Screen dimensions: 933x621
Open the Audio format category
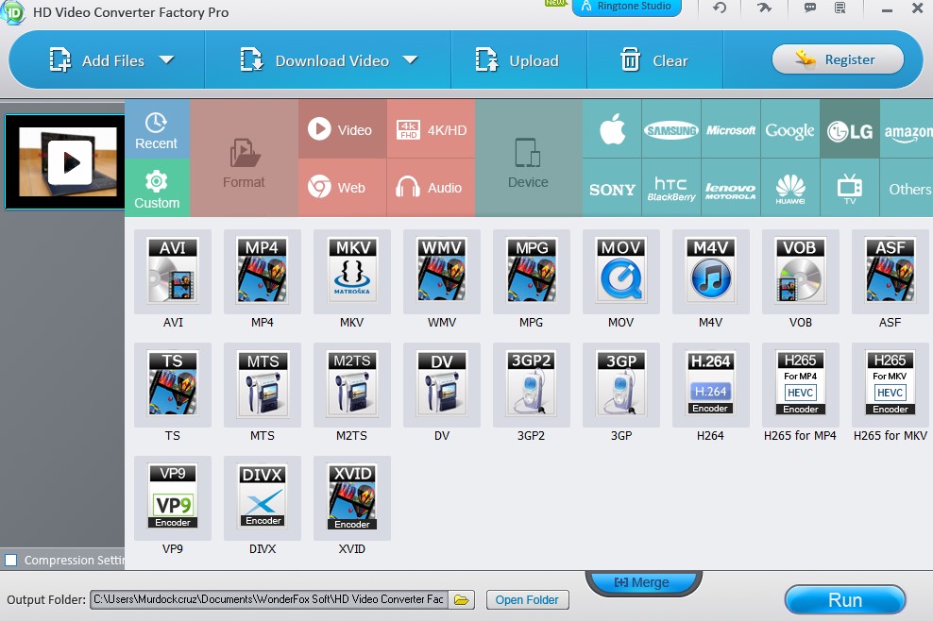[x=432, y=188]
